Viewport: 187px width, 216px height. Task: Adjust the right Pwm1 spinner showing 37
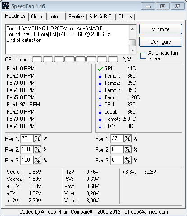128,138
